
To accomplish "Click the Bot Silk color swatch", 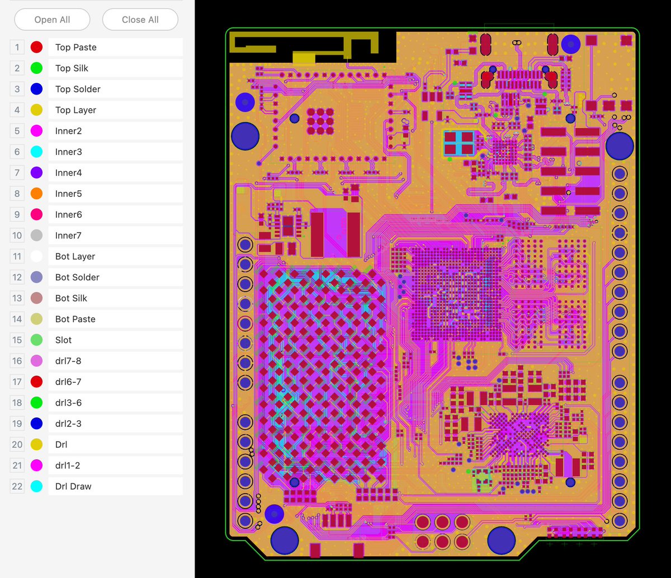I will (36, 298).
